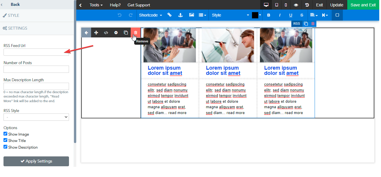
Task: Click the undo icon
Action: [x=119, y=15]
